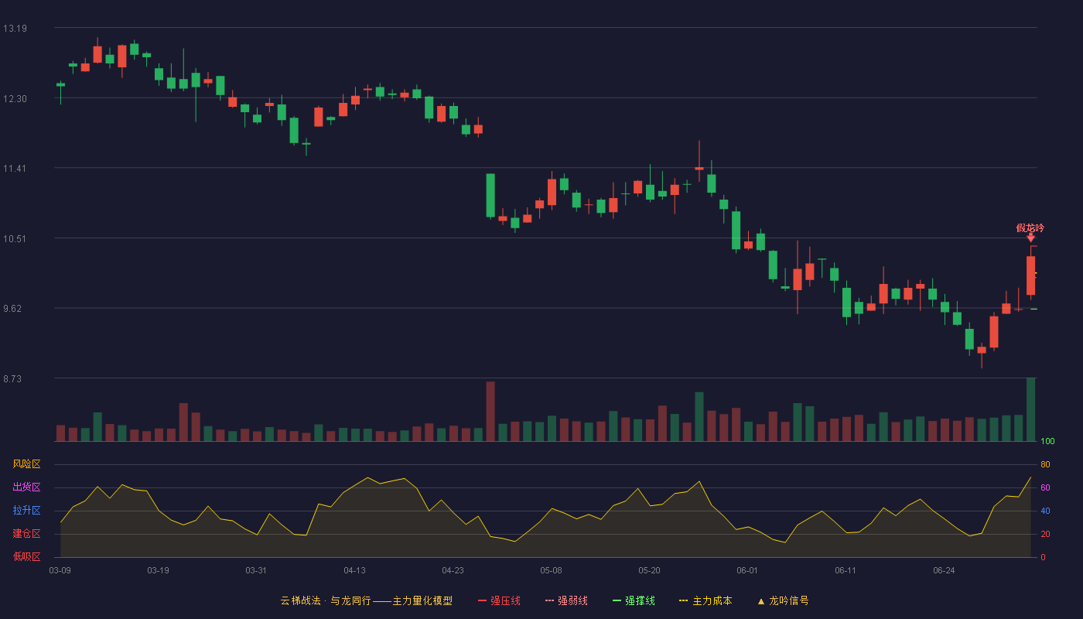Click the 建仓区 zone label

[26, 534]
